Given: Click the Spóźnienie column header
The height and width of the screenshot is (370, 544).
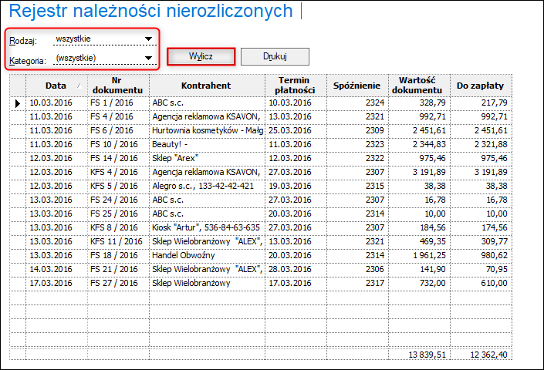Looking at the screenshot, I should (x=357, y=86).
